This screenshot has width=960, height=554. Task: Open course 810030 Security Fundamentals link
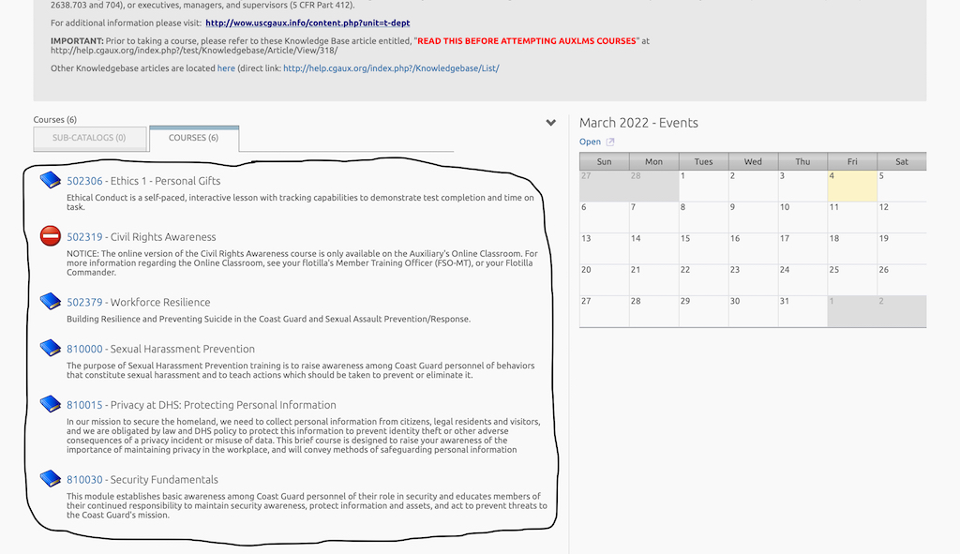click(x=84, y=480)
